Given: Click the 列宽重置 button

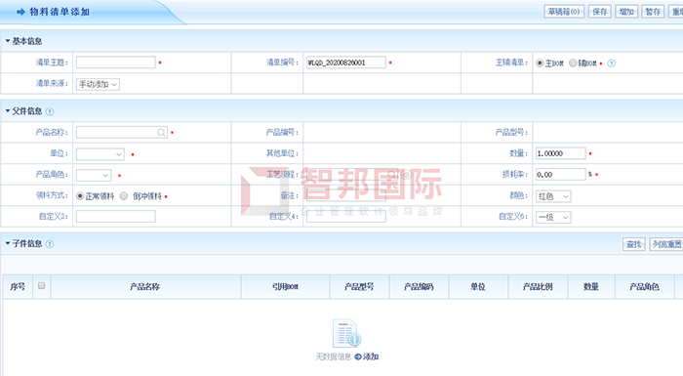Looking at the screenshot, I should pyautogui.click(x=666, y=244).
